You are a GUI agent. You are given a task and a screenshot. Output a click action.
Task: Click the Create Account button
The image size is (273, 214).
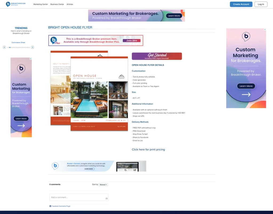click(241, 4)
